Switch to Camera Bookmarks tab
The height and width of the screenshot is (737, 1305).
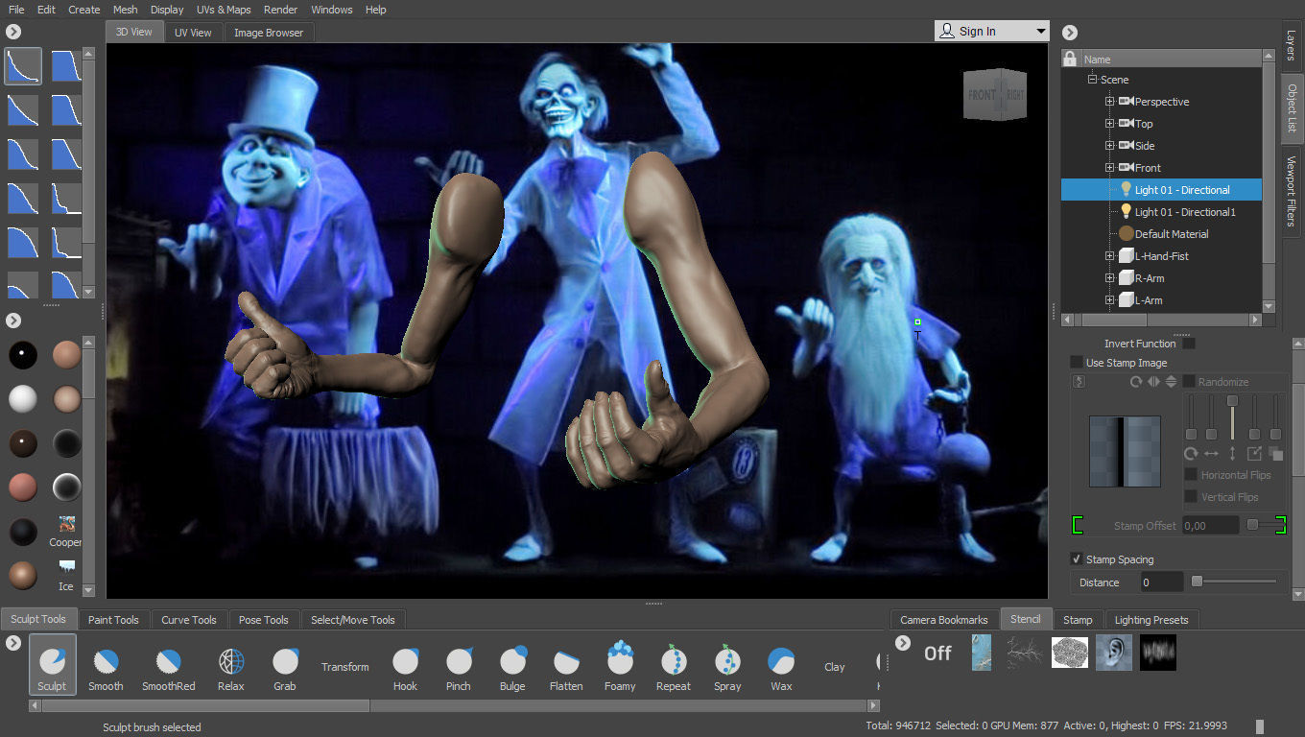pos(944,620)
